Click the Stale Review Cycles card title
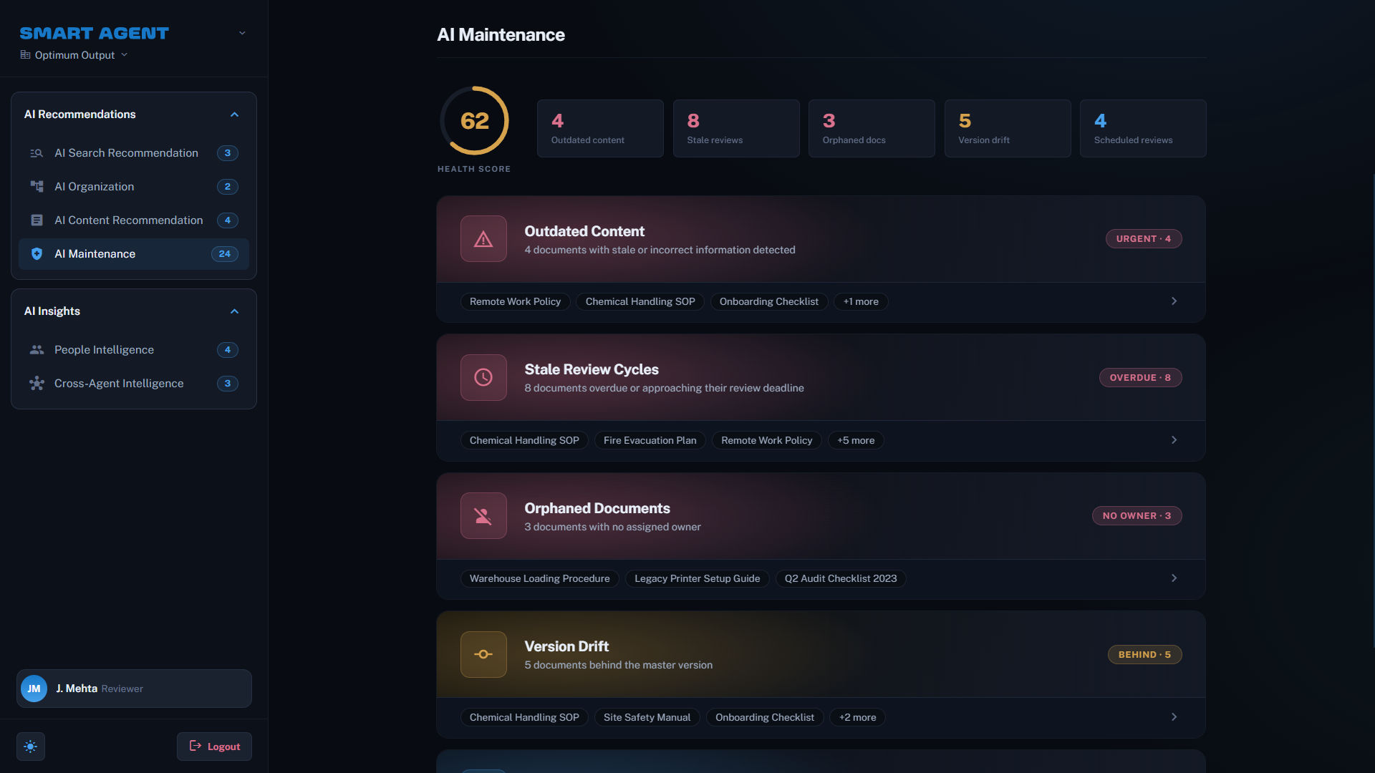Image resolution: width=1375 pixels, height=773 pixels. [x=591, y=369]
